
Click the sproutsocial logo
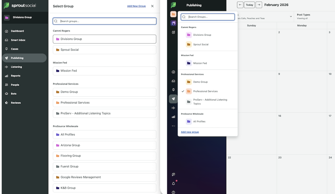[19, 6]
